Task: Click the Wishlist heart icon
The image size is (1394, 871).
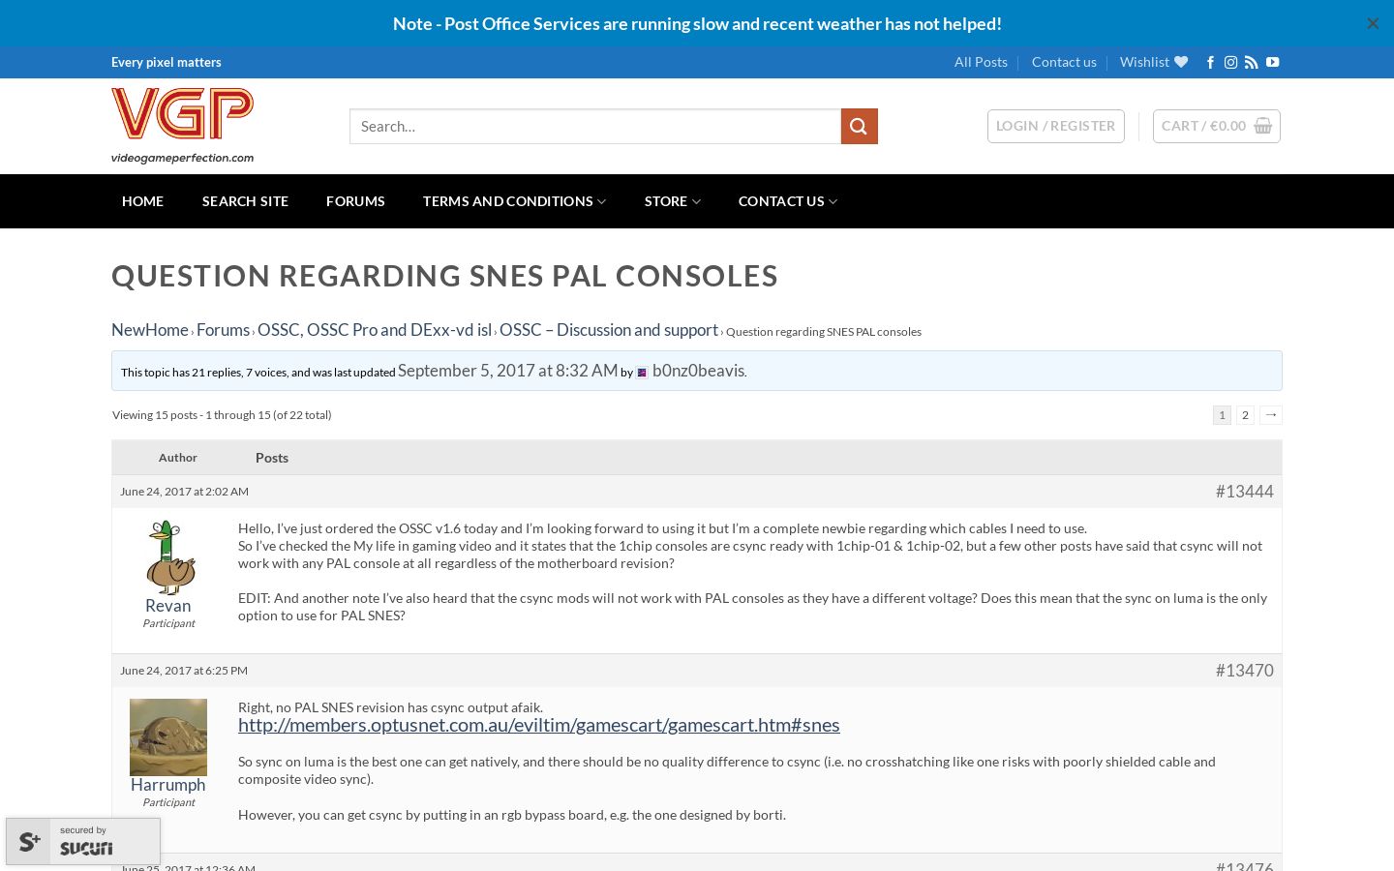Action: coord(1181,62)
